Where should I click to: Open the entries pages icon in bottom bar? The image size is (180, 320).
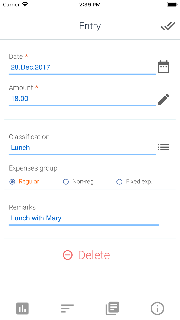point(112,308)
